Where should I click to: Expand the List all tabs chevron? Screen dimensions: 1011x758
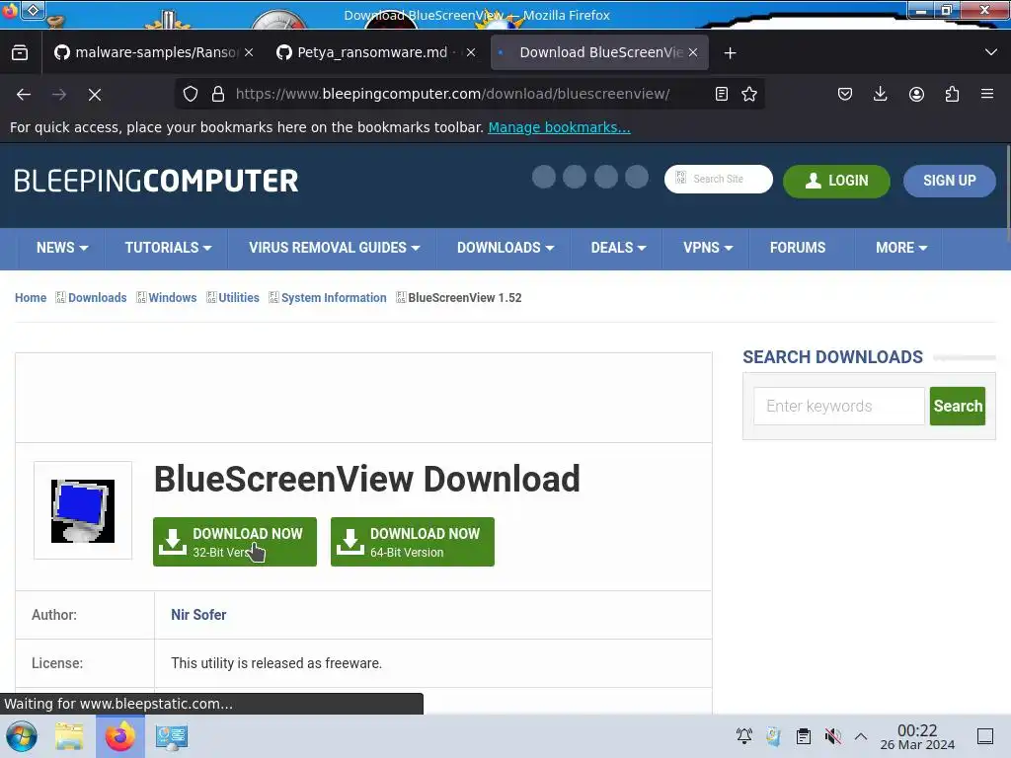pos(991,52)
